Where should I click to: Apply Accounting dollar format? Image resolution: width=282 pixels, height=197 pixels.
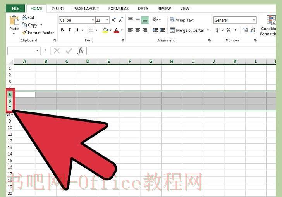pos(217,30)
